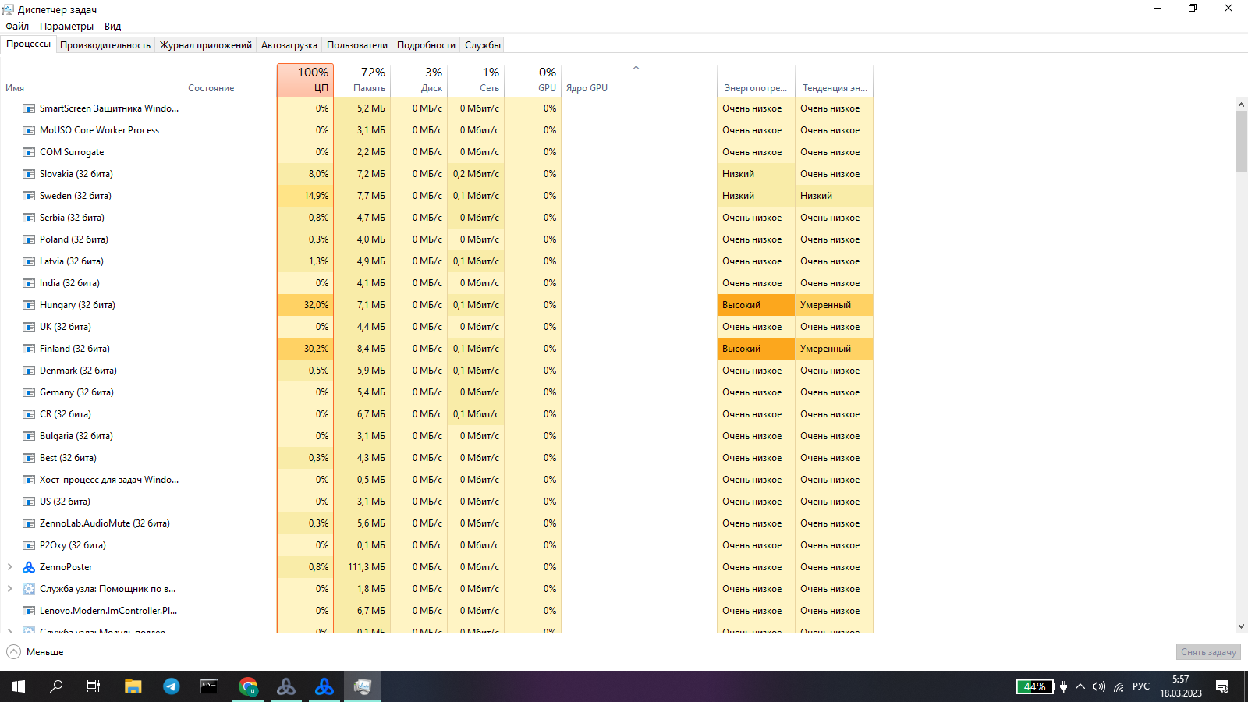Switch to the Автозагрузка tab
The height and width of the screenshot is (702, 1248).
(289, 45)
